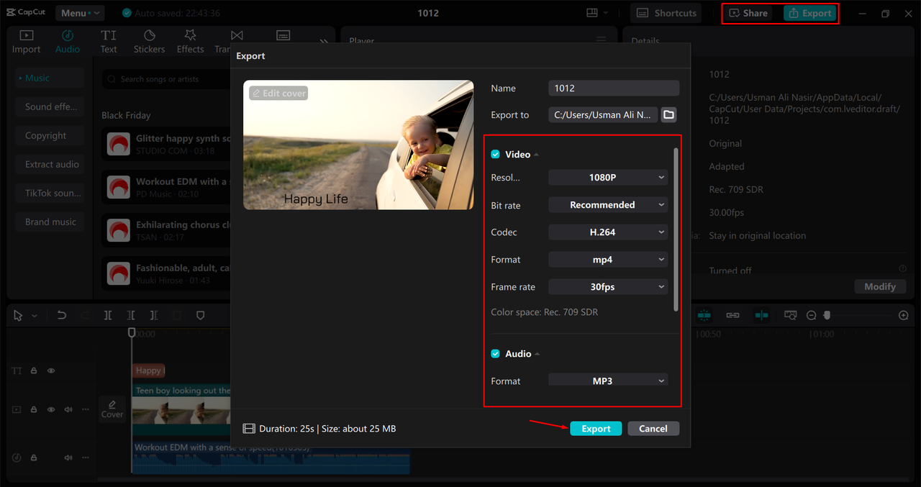Open the audio Format MP3 dropdown
Image resolution: width=921 pixels, height=487 pixels.
pos(608,381)
